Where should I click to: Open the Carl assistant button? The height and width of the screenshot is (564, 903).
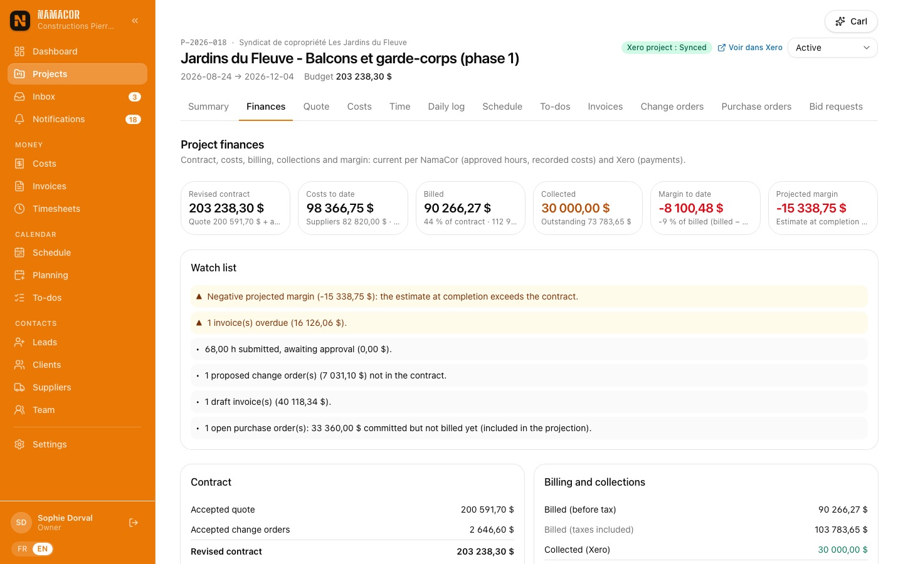click(x=851, y=21)
